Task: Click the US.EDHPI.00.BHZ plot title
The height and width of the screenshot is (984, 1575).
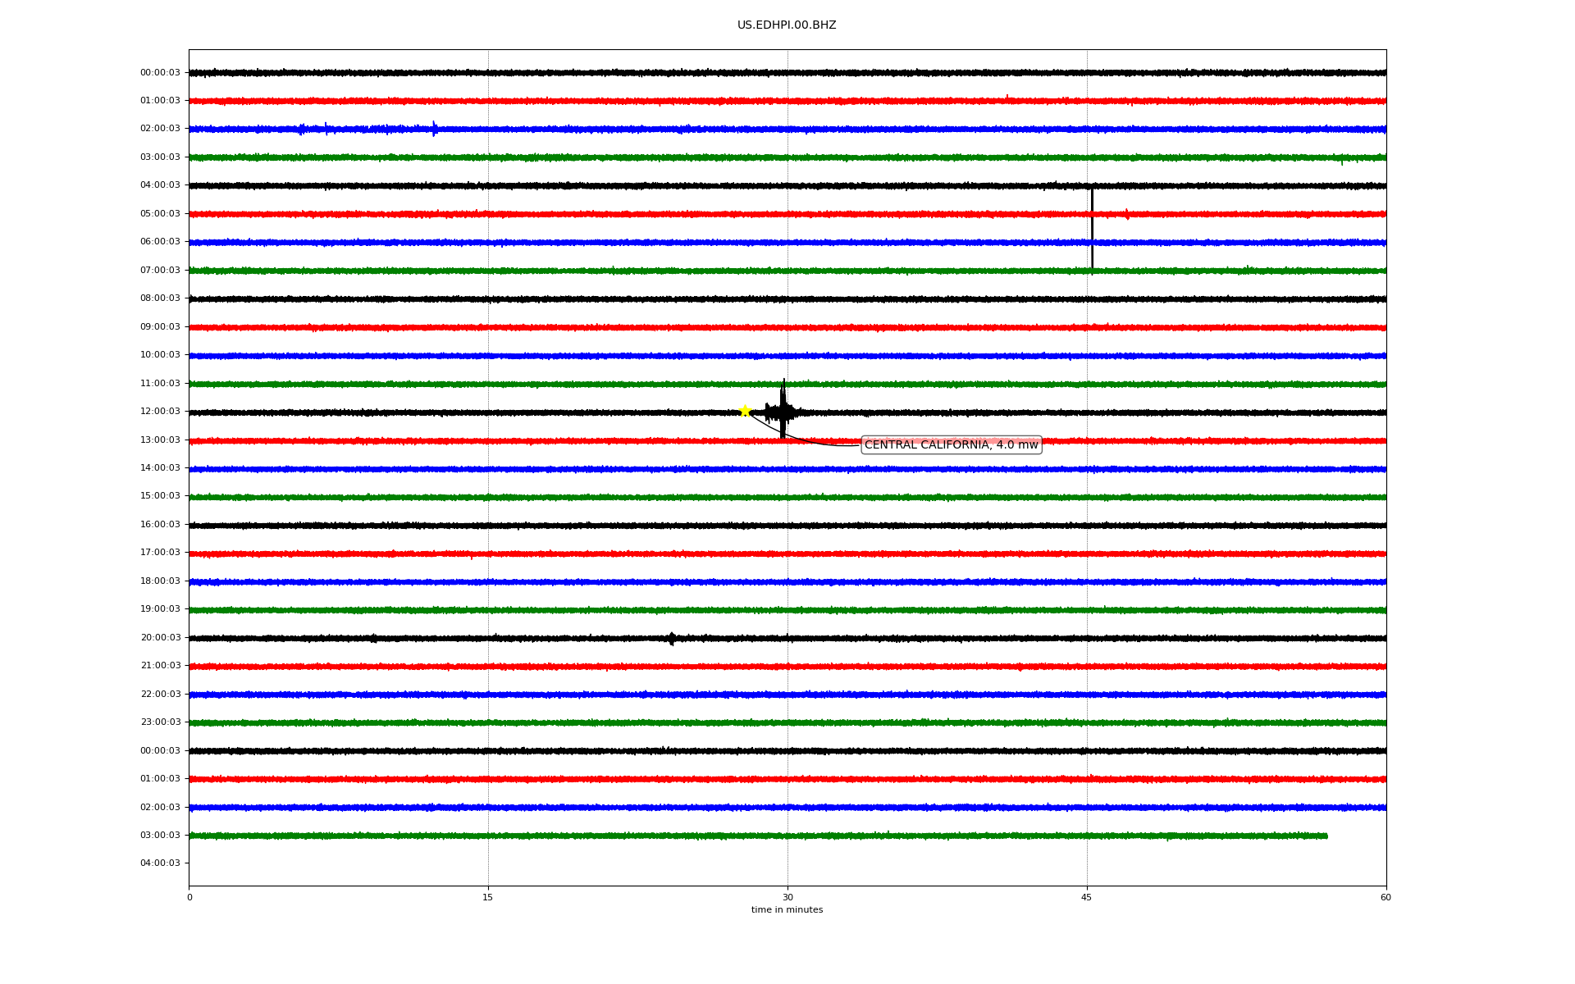Action: pos(787,25)
